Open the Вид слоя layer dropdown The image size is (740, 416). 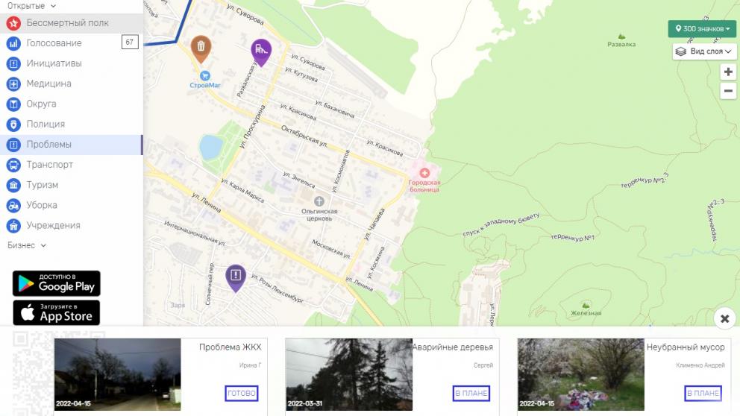[704, 51]
